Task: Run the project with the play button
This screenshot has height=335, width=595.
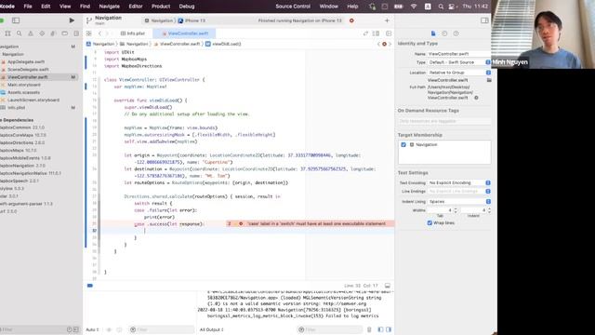Action: point(72,20)
